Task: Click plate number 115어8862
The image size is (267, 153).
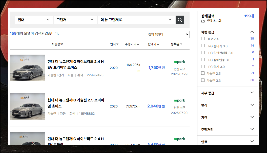Action: [x=87, y=113]
